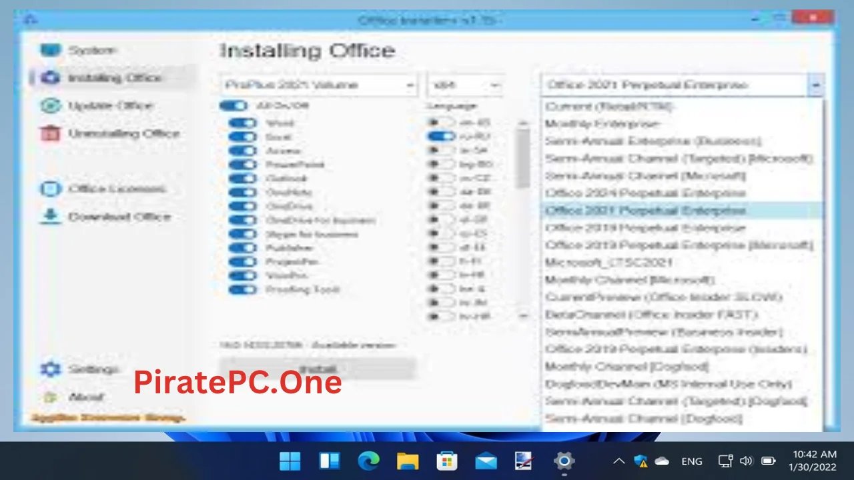Open the Settings gear in sidebar
The width and height of the screenshot is (854, 480).
click(x=51, y=369)
